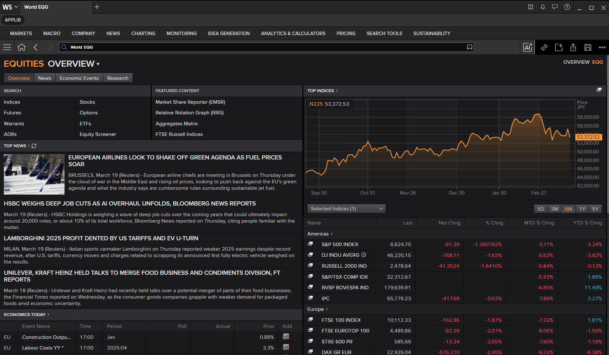Image resolution: width=609 pixels, height=355 pixels.
Task: Select the 5D chart range
Action: (541, 209)
